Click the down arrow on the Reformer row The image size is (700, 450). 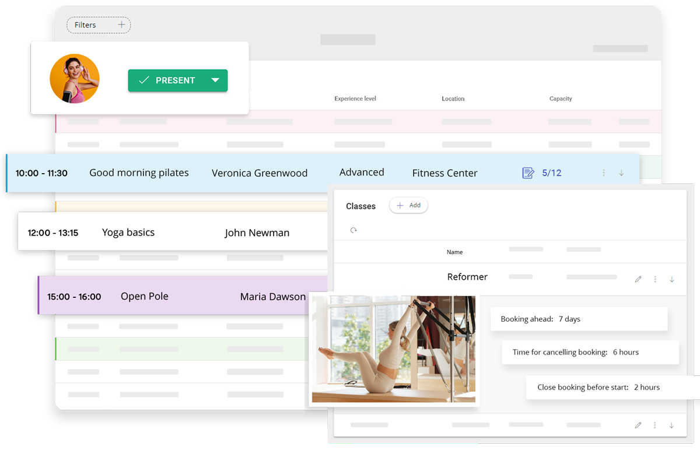672,279
